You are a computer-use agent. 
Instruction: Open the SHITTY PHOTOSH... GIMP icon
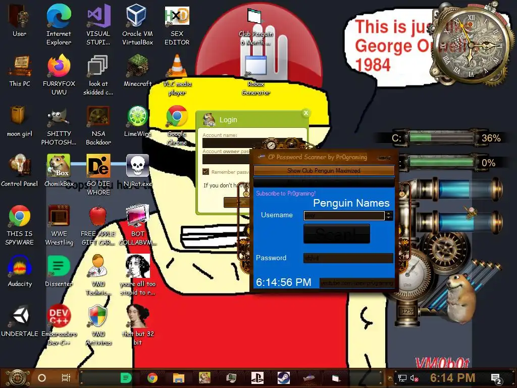[x=59, y=125]
